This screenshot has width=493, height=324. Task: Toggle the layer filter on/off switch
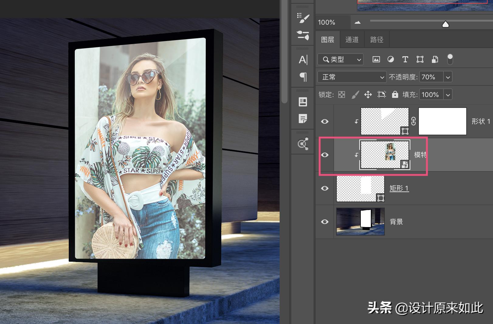(x=450, y=59)
